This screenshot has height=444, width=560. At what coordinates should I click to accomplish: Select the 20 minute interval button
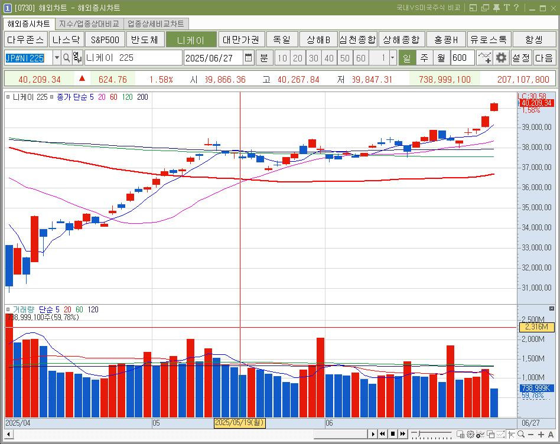pos(298,58)
